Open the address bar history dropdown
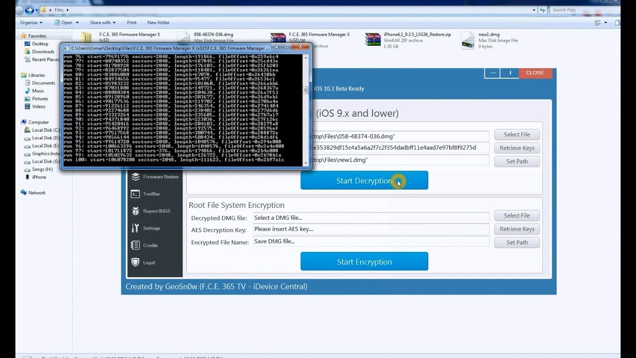The image size is (636, 358). (x=534, y=9)
